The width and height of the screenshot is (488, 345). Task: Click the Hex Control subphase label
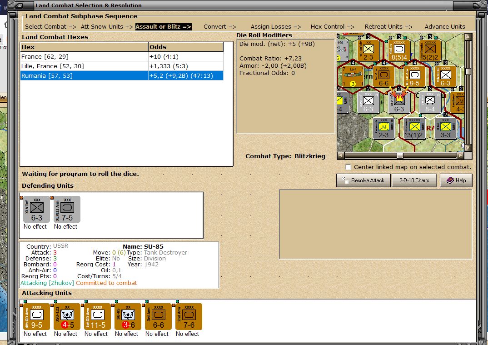[333, 27]
